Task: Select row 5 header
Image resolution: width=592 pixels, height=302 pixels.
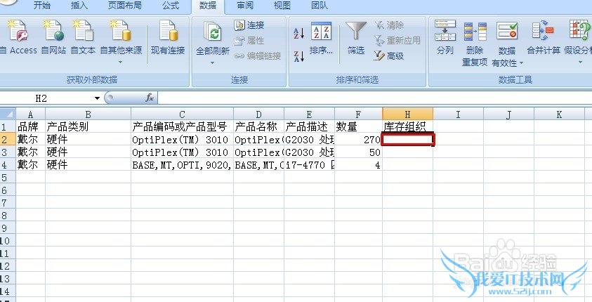Action: (x=8, y=177)
